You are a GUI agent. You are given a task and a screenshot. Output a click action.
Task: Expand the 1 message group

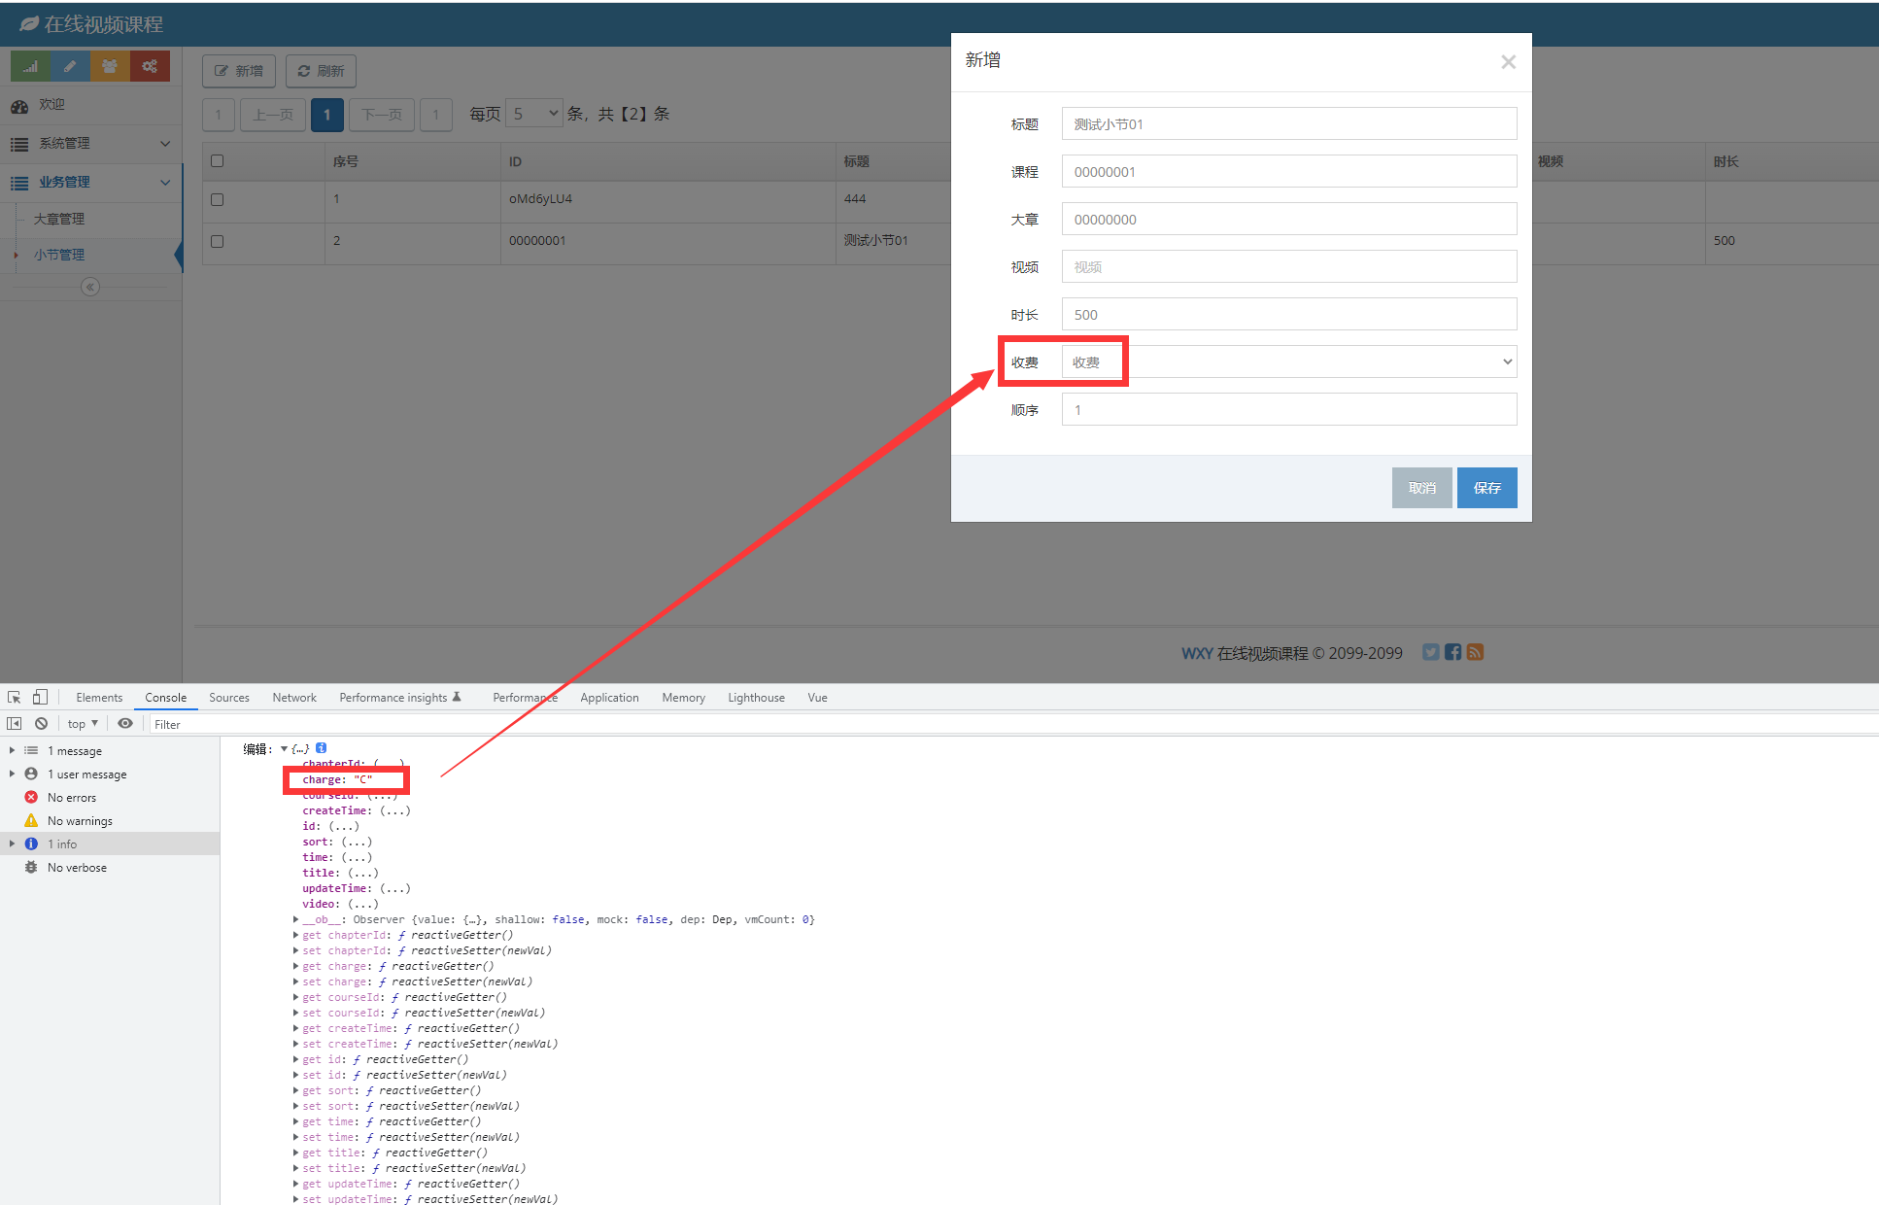click(12, 750)
